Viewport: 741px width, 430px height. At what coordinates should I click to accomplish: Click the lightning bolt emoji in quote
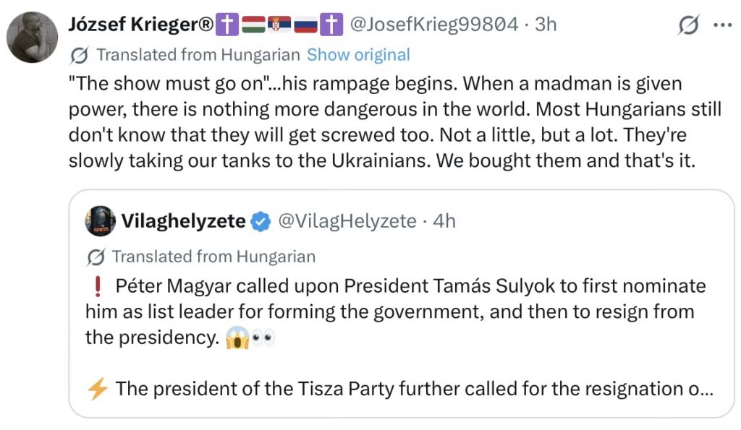97,389
